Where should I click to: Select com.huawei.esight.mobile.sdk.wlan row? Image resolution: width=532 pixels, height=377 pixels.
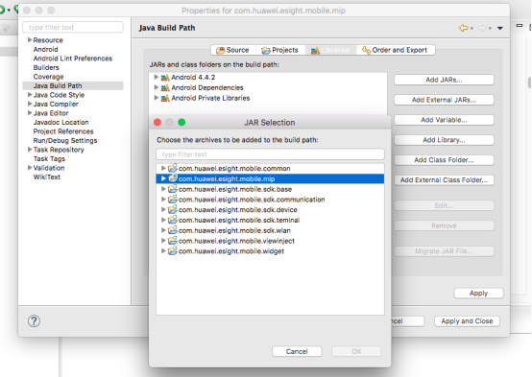click(270, 230)
